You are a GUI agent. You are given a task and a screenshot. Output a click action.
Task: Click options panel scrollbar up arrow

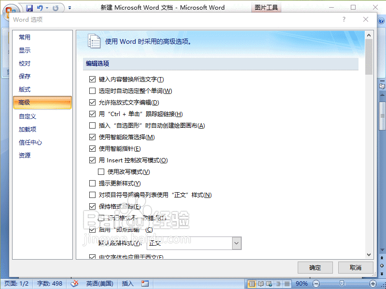tap(369, 35)
